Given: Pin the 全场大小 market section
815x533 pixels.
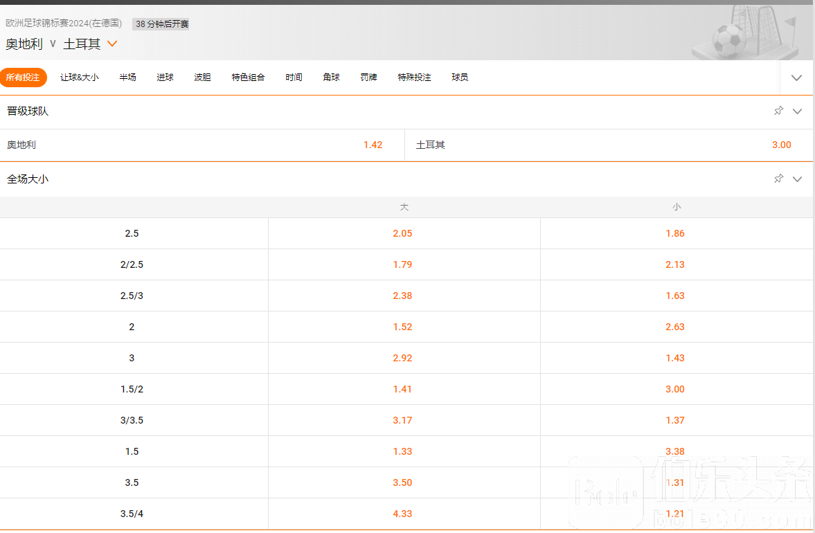Looking at the screenshot, I should tap(778, 179).
